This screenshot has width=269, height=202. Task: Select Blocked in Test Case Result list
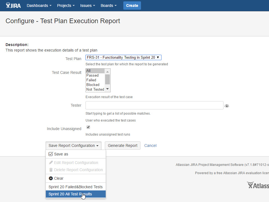(95, 85)
